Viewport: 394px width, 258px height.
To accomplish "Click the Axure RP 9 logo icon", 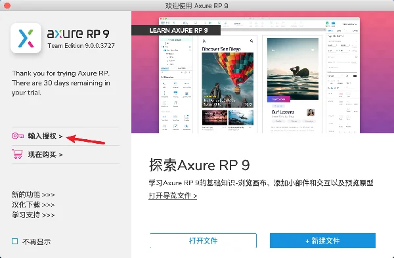I will tap(26, 38).
